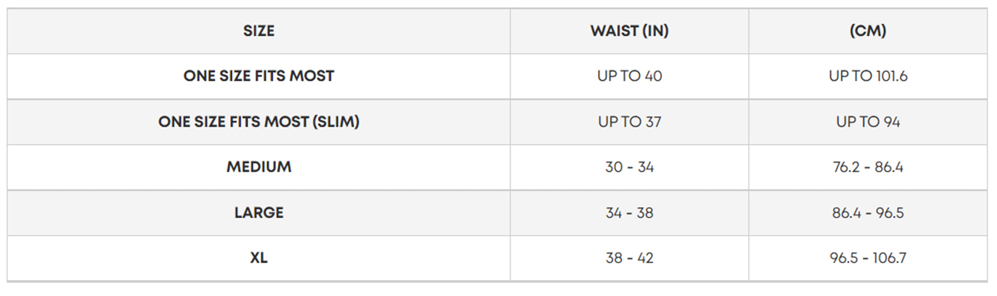This screenshot has width=997, height=296.
Task: Click the UP TO 94 centimeter value
Action: 868,122
